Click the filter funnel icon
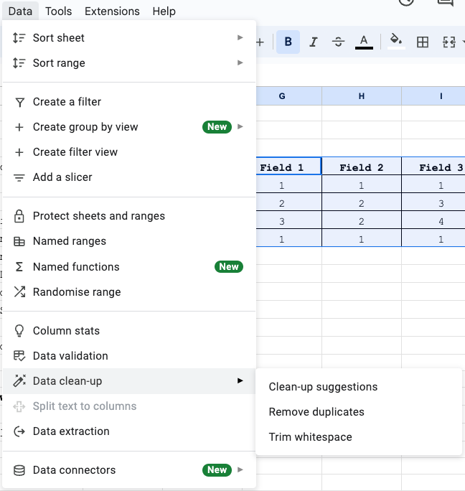Image resolution: width=465 pixels, height=491 pixels. [19, 102]
